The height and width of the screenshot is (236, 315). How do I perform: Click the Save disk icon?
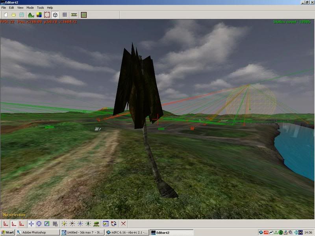[21, 15]
